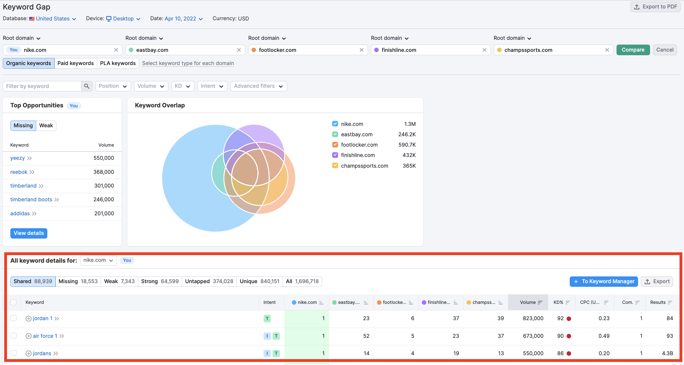This screenshot has height=365, width=684.
Task: Sort by champssports column sort icon
Action: pyautogui.click(x=501, y=302)
